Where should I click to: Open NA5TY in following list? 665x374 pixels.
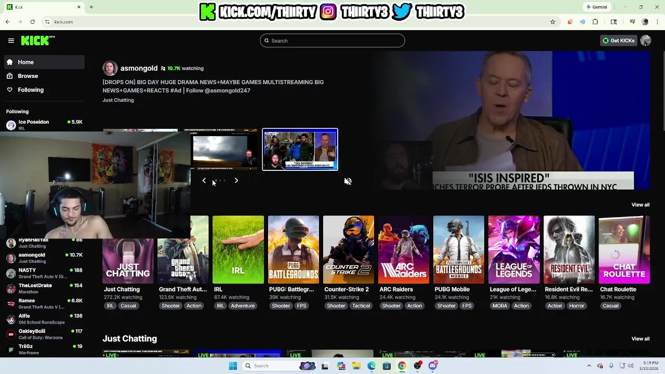point(44,273)
